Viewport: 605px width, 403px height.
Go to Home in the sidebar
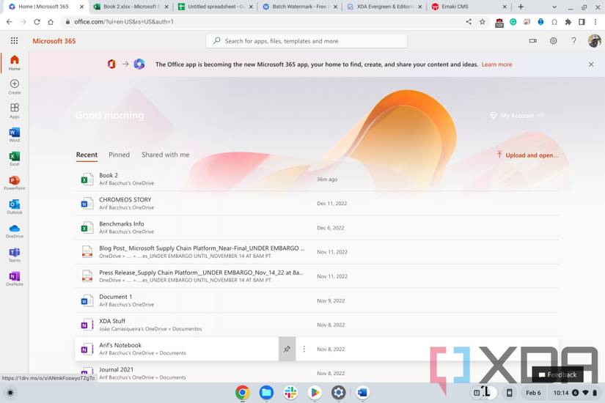(14, 62)
